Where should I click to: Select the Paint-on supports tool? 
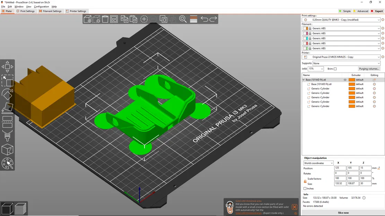point(7,135)
